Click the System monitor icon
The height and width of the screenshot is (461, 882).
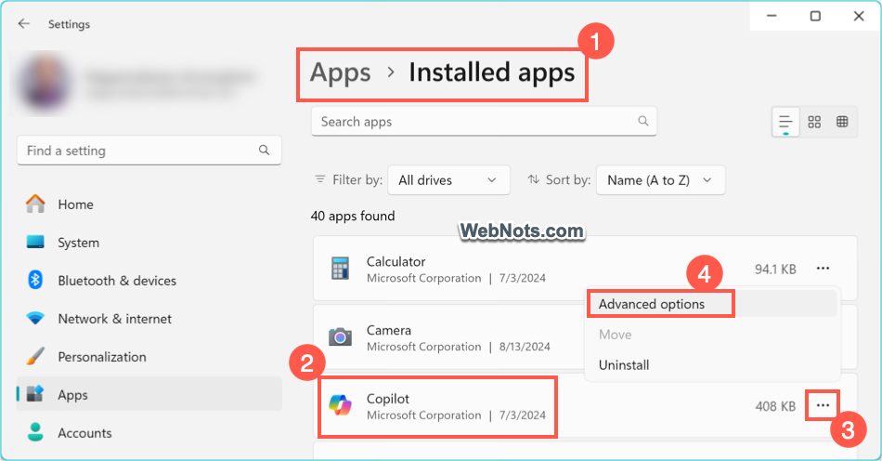35,242
